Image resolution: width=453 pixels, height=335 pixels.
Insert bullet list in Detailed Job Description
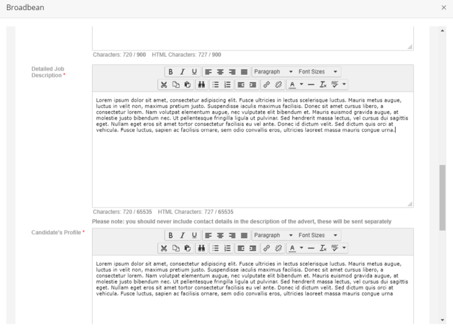[x=215, y=85]
